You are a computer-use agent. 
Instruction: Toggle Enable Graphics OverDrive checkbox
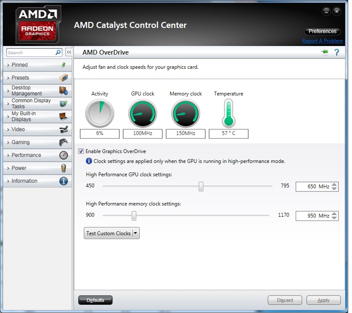pyautogui.click(x=81, y=151)
